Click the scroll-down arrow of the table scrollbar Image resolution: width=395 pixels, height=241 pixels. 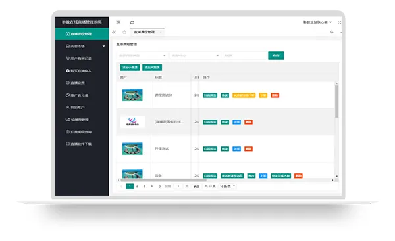click(337, 176)
